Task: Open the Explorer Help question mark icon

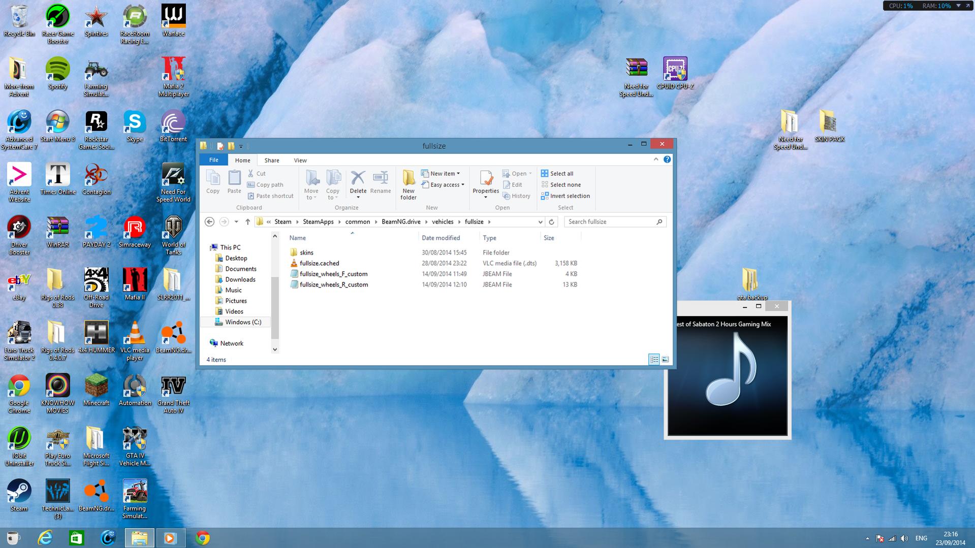Action: (667, 159)
